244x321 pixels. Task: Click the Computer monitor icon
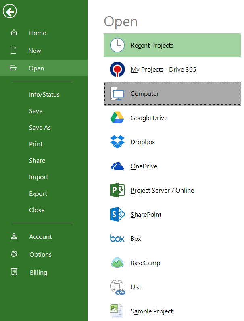click(x=117, y=93)
